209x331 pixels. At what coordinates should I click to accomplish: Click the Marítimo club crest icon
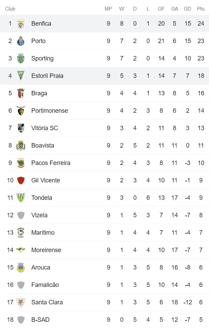pyautogui.click(x=21, y=233)
